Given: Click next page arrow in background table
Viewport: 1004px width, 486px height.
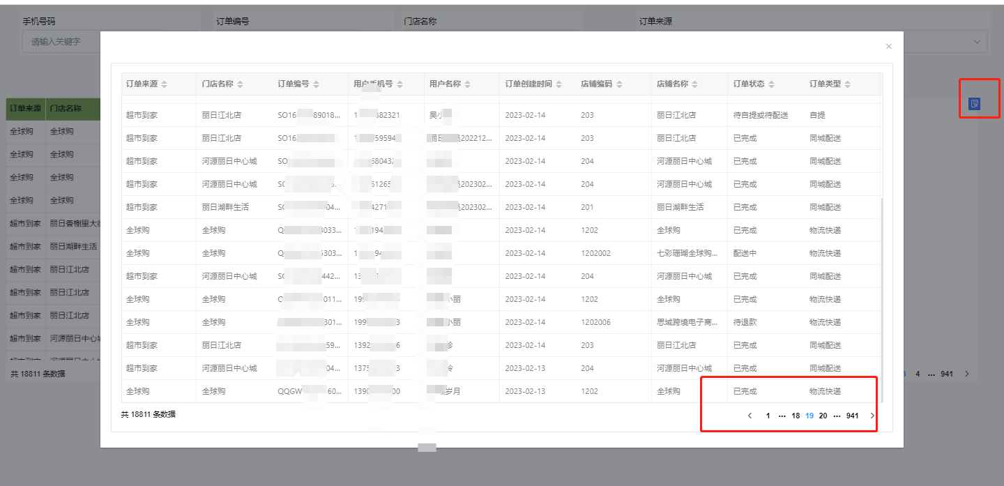Looking at the screenshot, I should click(966, 374).
